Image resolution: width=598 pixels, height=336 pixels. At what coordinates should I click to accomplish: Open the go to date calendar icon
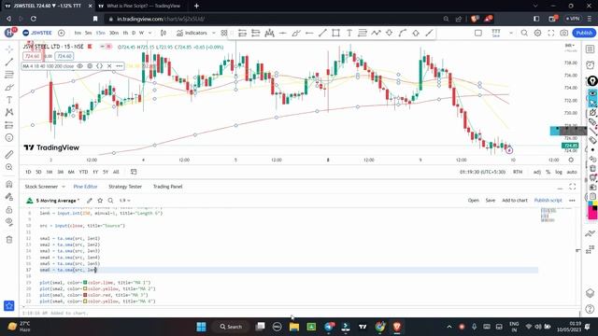[134, 172]
